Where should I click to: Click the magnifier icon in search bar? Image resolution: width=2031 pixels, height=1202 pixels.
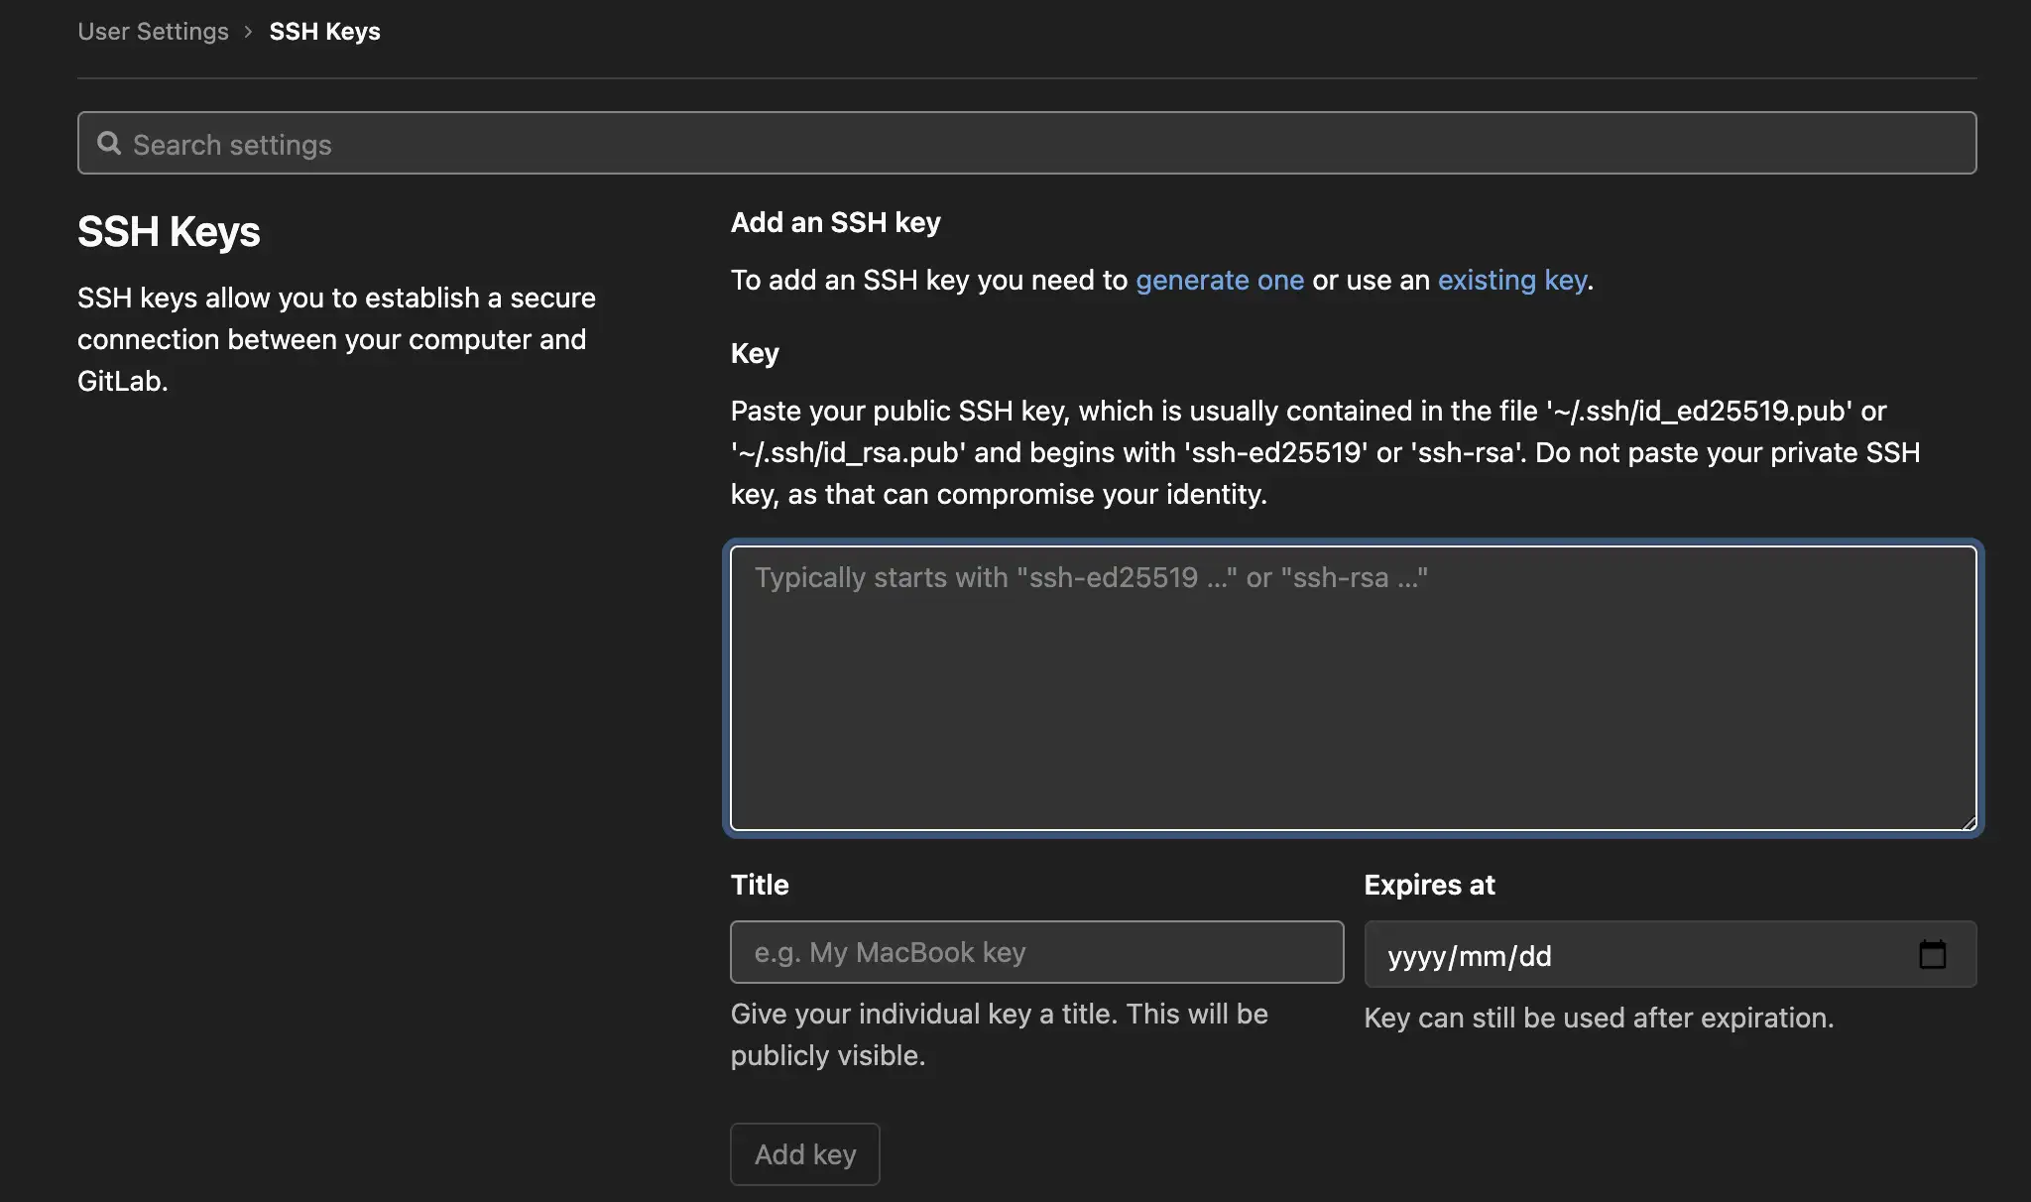point(109,144)
